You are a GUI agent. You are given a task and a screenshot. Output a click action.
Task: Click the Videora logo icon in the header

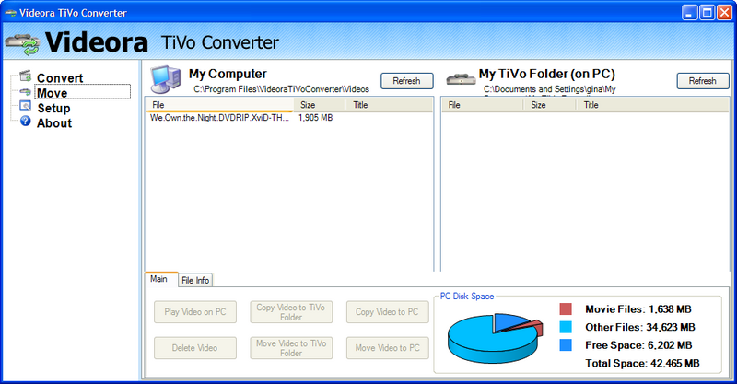(22, 43)
